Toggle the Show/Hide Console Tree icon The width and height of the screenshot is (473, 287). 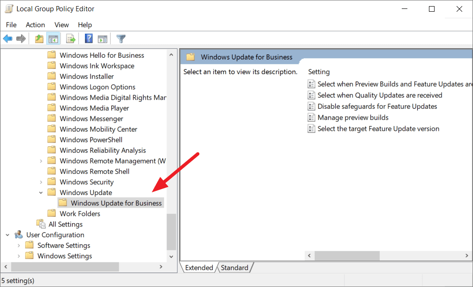(53, 38)
